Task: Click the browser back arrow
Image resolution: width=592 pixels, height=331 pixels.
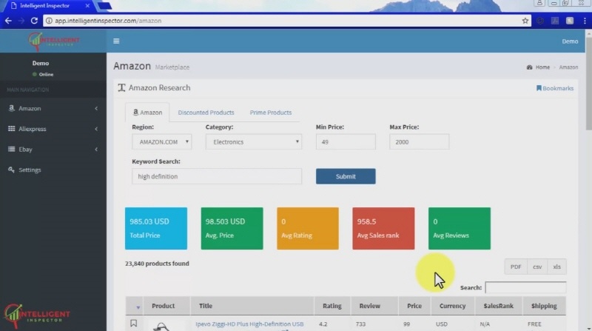Action: 8,21
